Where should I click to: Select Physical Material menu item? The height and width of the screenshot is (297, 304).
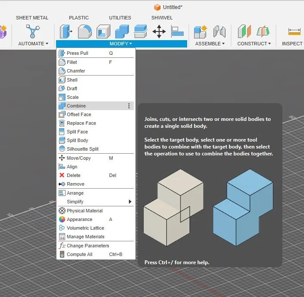(x=96, y=211)
